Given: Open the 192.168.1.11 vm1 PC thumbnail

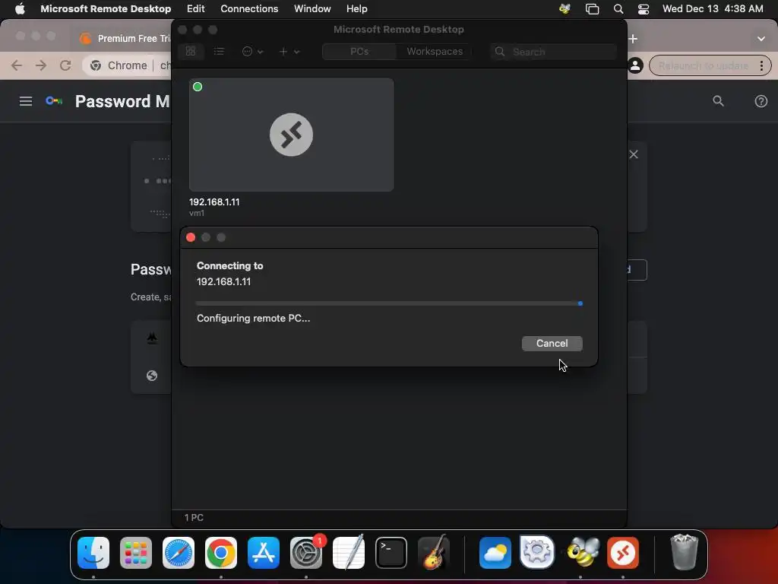Looking at the screenshot, I should (291, 135).
